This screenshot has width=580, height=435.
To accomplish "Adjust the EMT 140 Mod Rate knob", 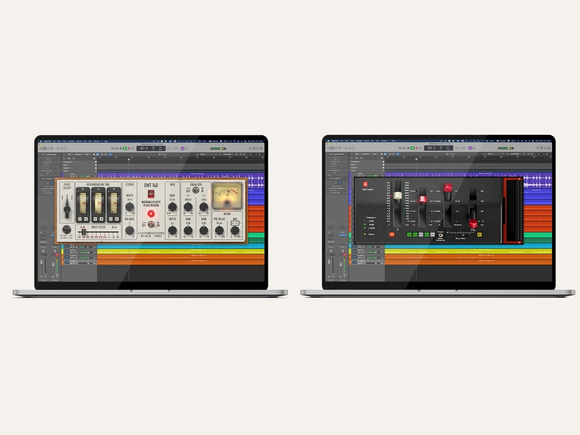I will [x=173, y=207].
